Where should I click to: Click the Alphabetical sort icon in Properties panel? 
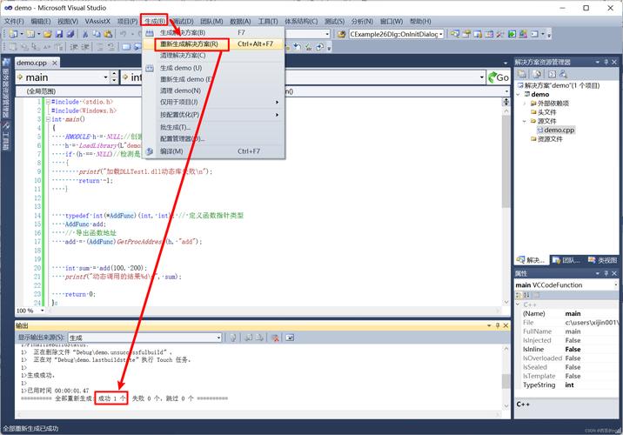526,295
